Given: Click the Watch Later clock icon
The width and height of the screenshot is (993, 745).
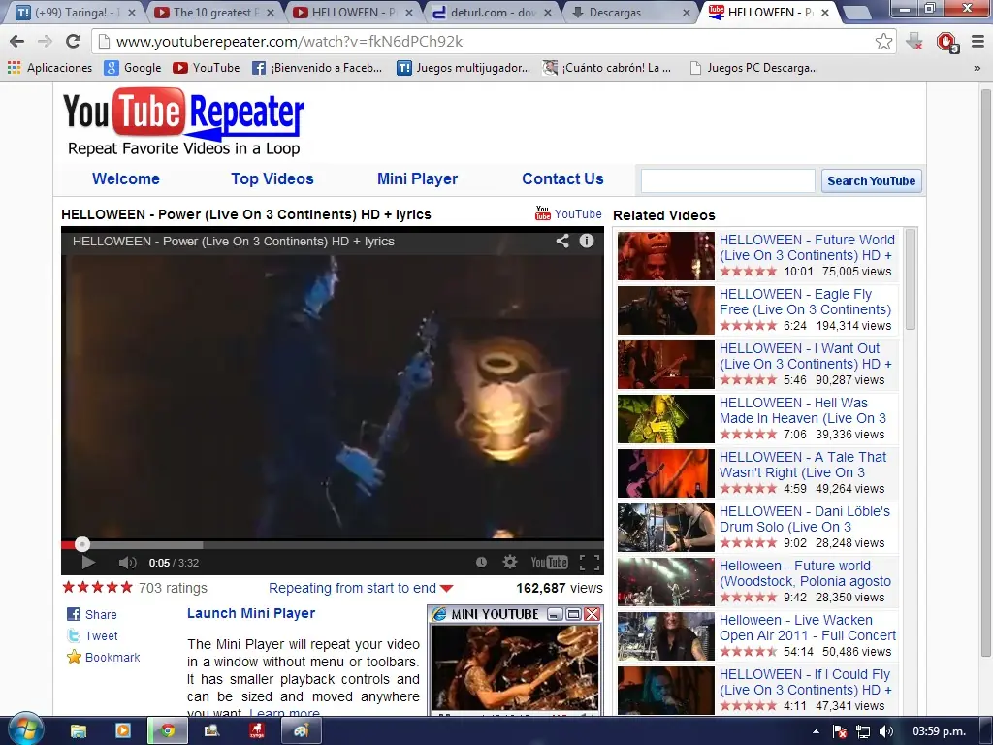Looking at the screenshot, I should point(481,562).
